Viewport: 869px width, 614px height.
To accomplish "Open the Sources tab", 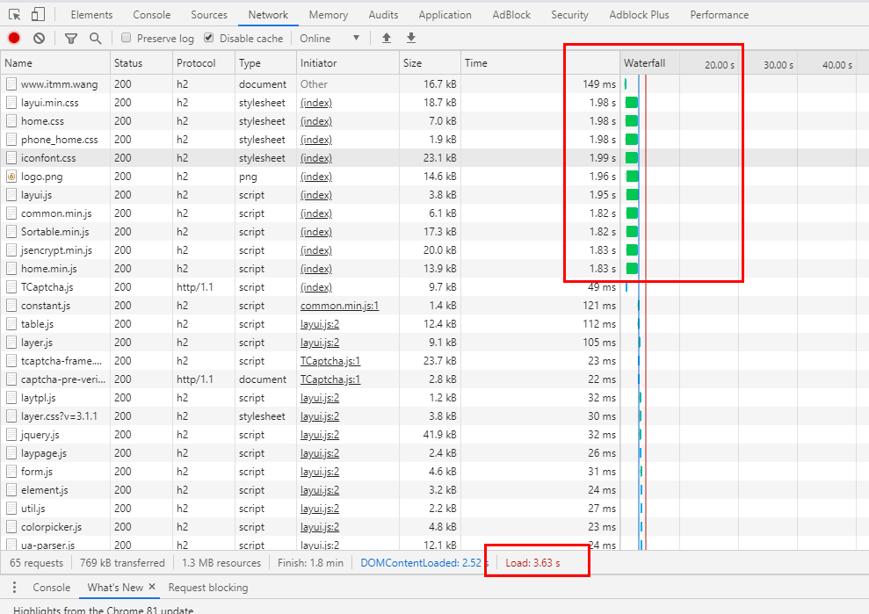I will point(209,15).
